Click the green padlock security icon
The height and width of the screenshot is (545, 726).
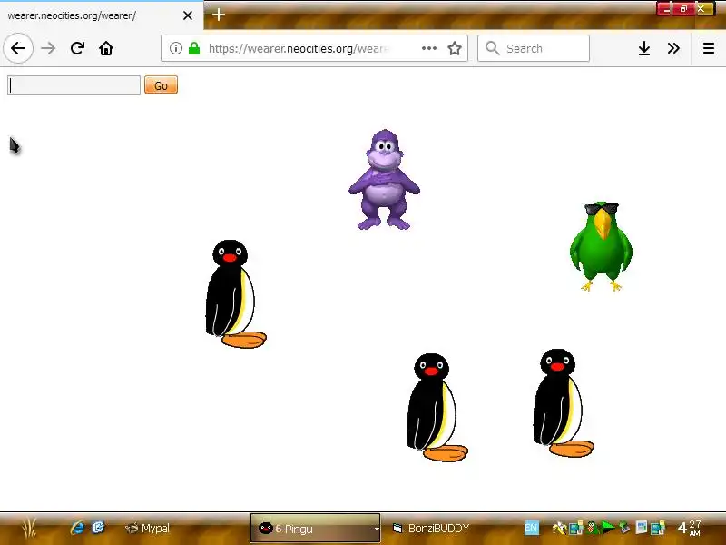(194, 48)
